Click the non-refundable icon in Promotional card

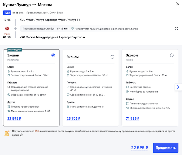(x=8, y=87)
